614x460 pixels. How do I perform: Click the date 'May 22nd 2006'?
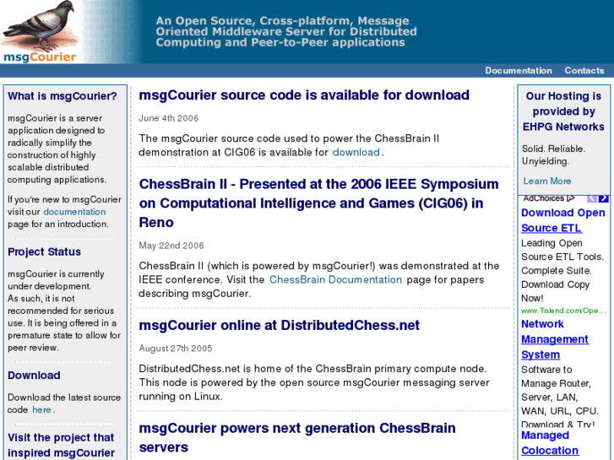(171, 246)
